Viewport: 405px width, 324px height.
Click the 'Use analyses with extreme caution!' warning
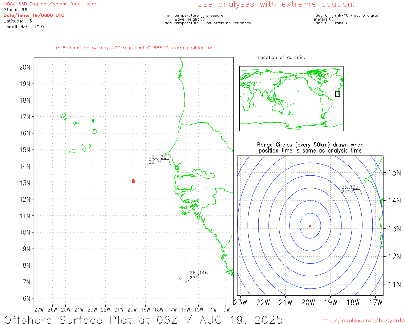pos(276,4)
